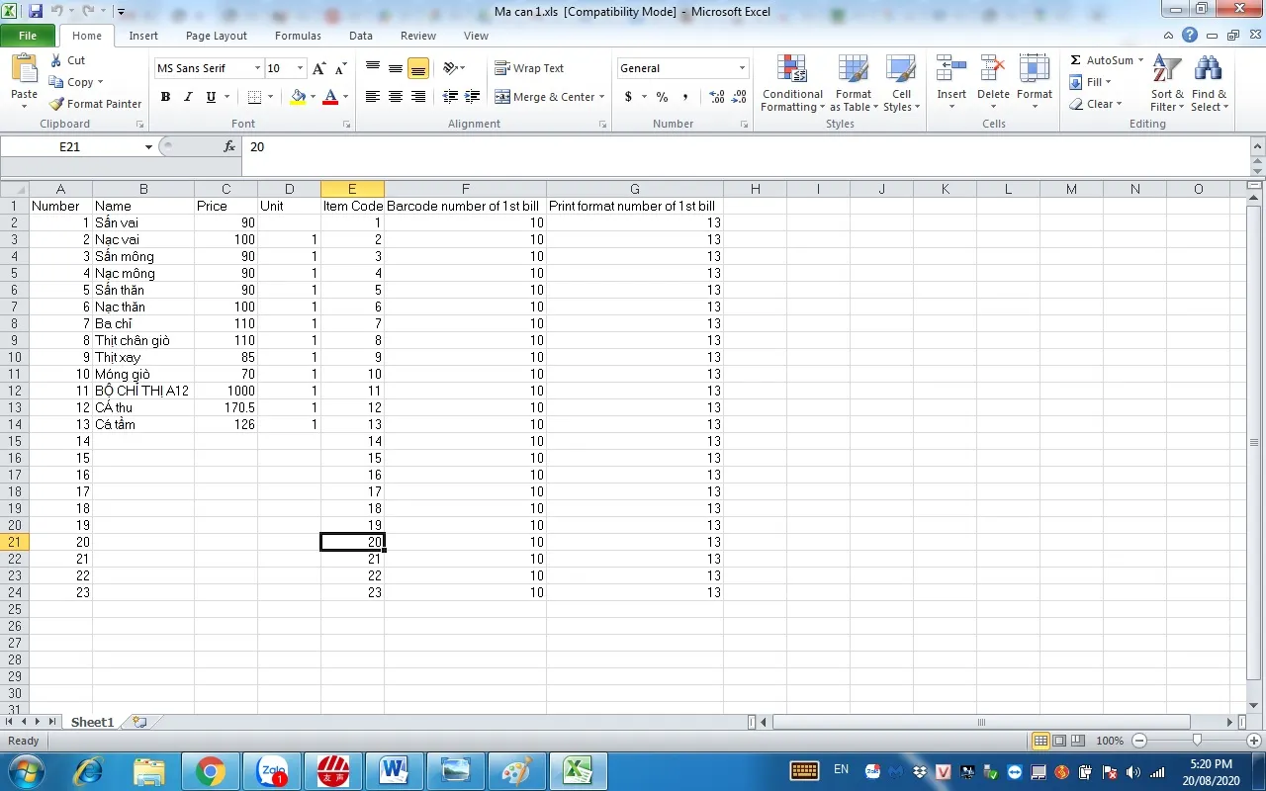
Task: Align text right in cell
Action: pyautogui.click(x=418, y=97)
